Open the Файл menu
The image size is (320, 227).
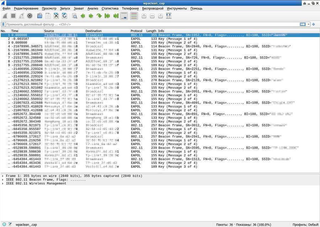pyautogui.click(x=6, y=9)
